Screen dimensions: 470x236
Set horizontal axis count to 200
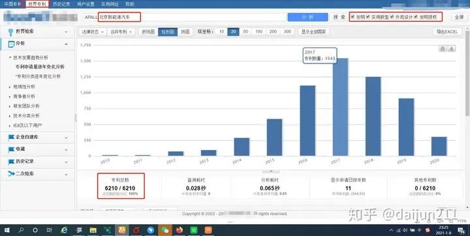(273, 31)
